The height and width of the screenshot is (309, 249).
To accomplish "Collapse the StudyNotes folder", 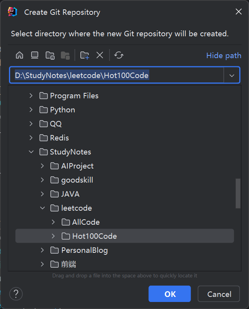I will point(32,152).
